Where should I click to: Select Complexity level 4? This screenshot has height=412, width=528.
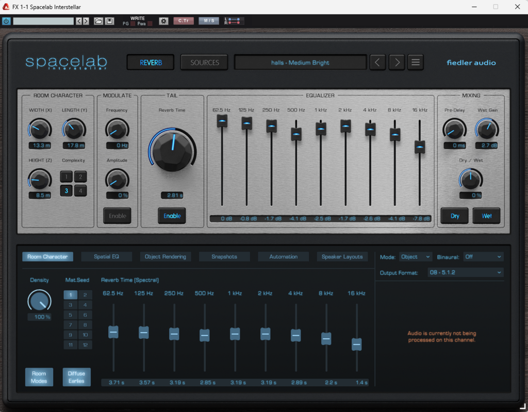pyautogui.click(x=80, y=191)
